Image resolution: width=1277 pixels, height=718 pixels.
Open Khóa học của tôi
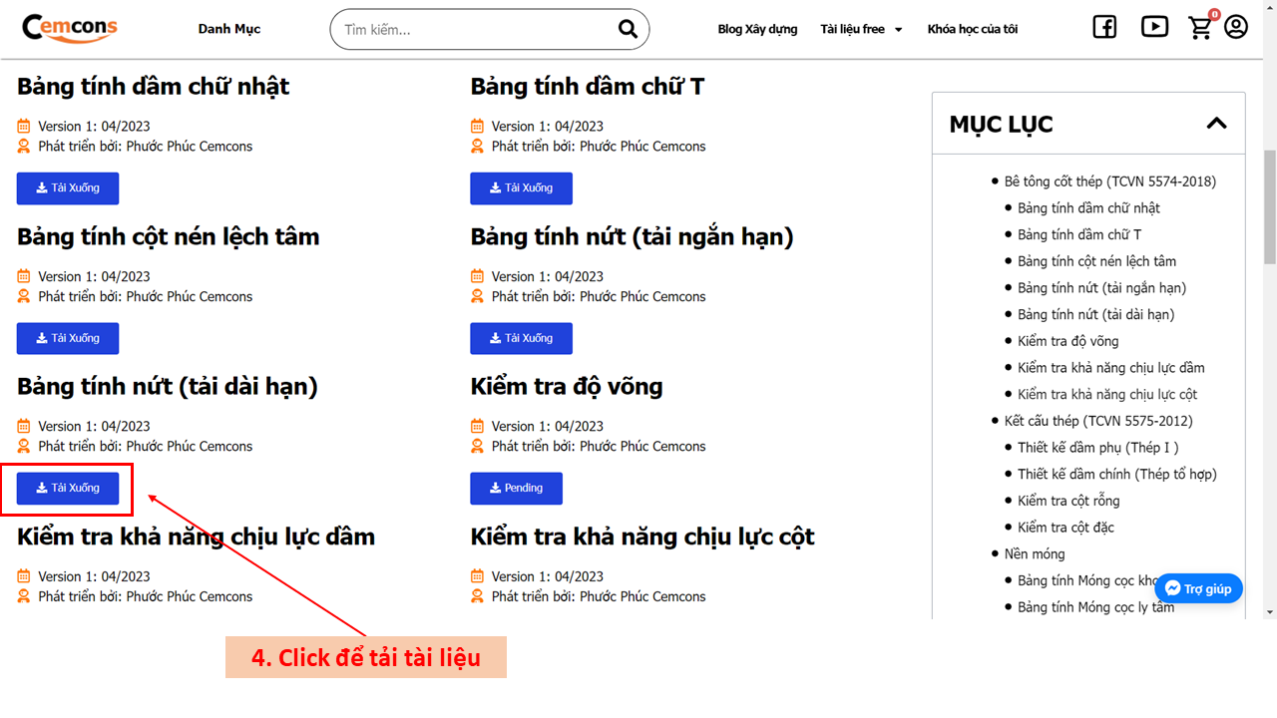973,29
